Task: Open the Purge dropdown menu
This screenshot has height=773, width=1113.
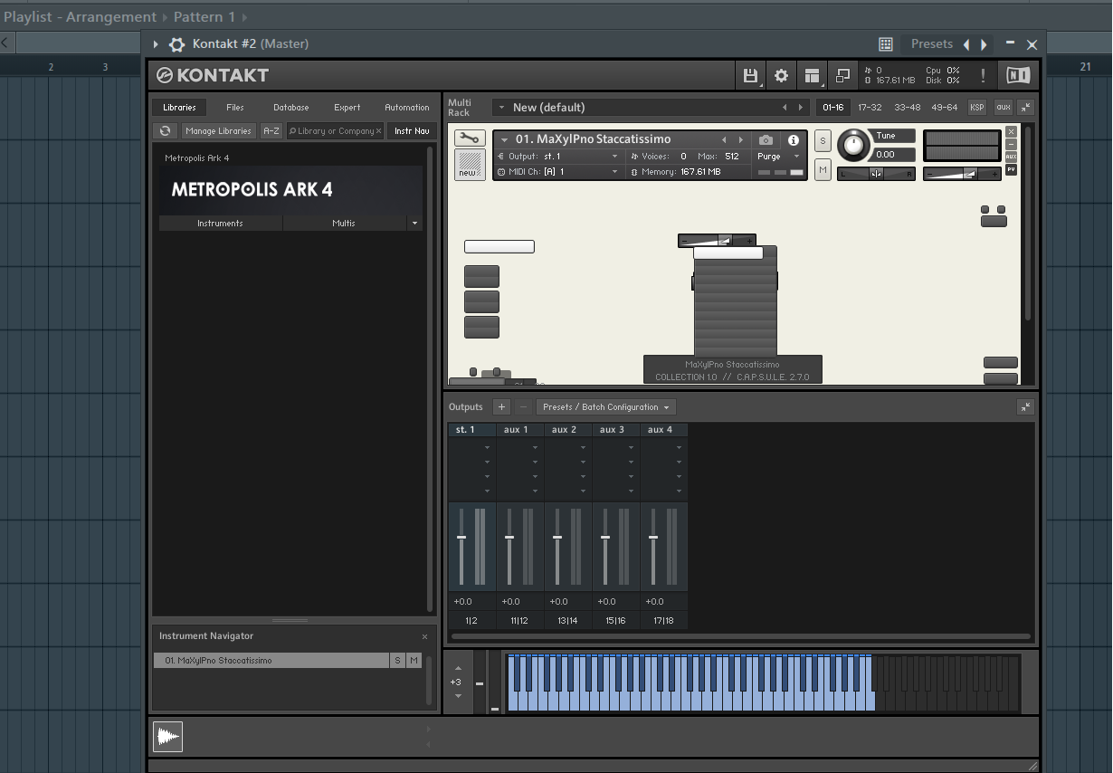Action: pos(778,157)
